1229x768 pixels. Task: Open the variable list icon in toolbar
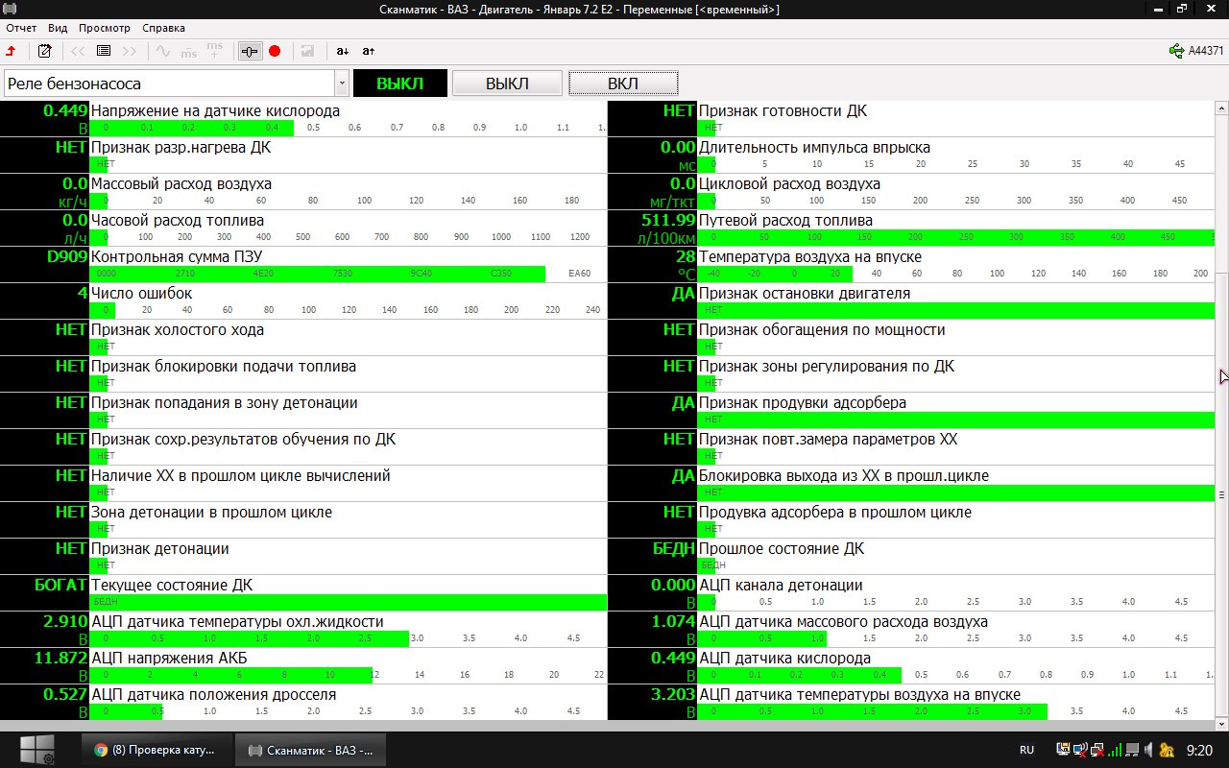pyautogui.click(x=104, y=51)
